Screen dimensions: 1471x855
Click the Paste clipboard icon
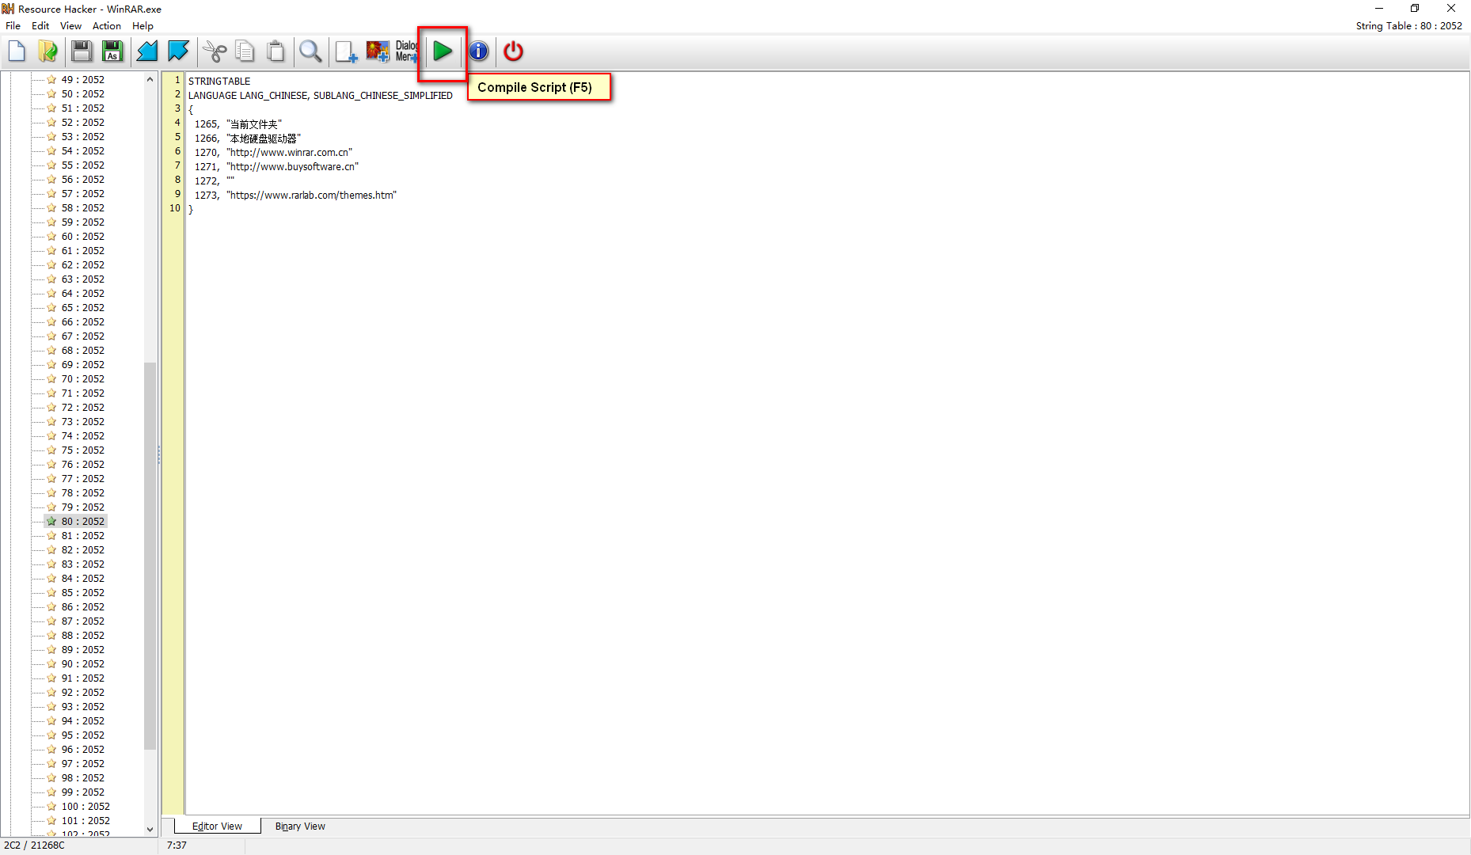pos(276,51)
